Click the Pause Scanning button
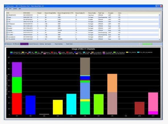The width and height of the screenshot is (168, 124). [x=58, y=44]
